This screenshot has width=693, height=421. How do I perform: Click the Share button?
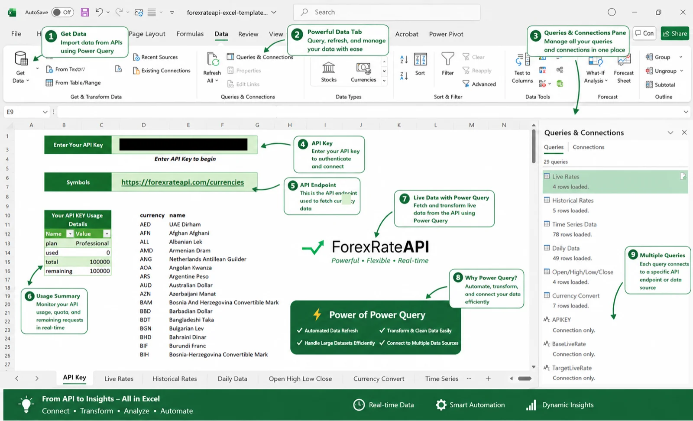pyautogui.click(x=675, y=33)
